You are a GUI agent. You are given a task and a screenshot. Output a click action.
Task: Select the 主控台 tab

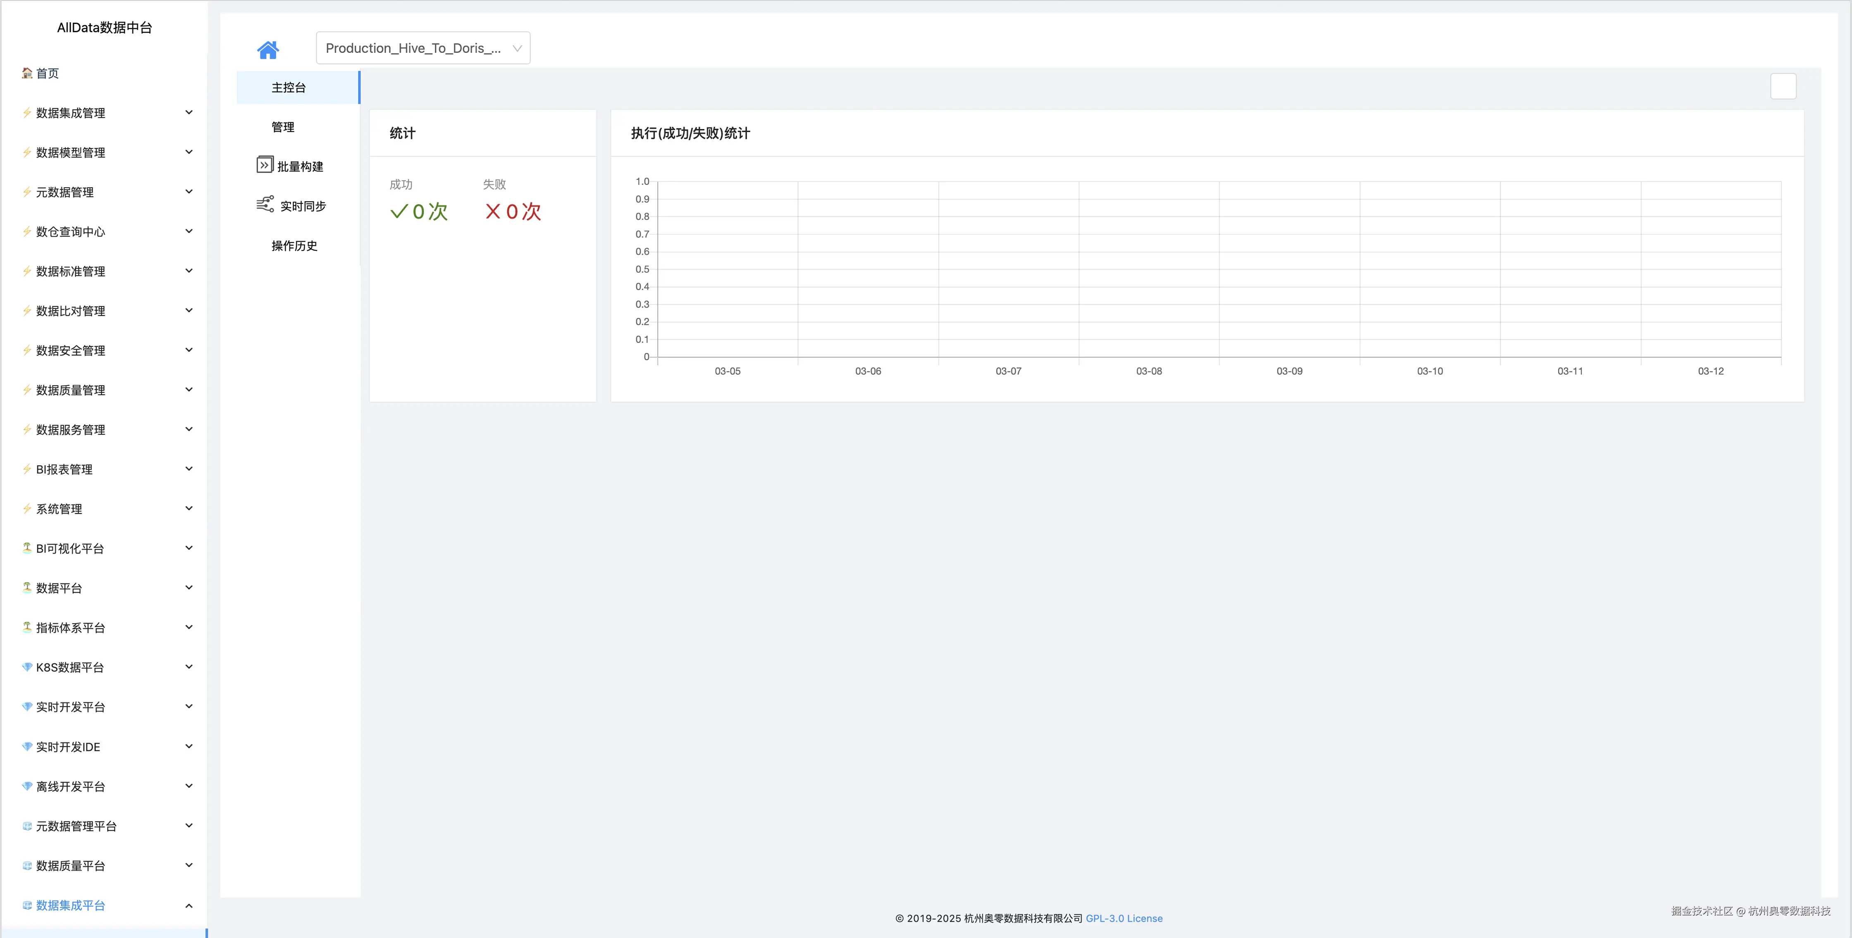tap(289, 88)
